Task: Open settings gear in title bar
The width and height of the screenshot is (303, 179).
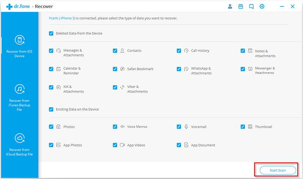Action: coord(262,6)
